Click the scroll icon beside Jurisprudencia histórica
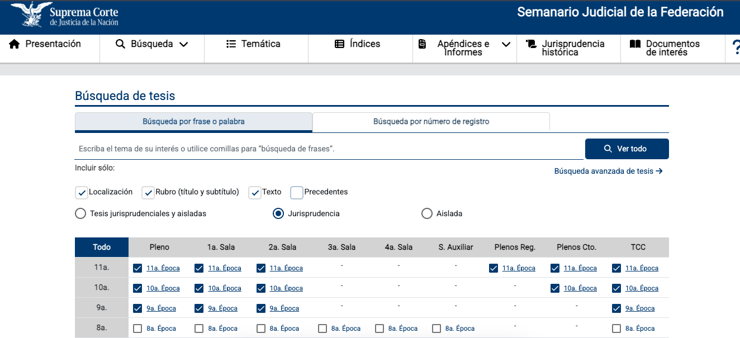The width and height of the screenshot is (740, 338). 531,44
